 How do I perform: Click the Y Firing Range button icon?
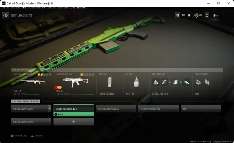[x=12, y=136]
